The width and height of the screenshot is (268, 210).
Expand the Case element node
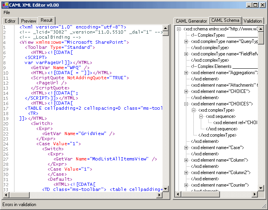186,148
